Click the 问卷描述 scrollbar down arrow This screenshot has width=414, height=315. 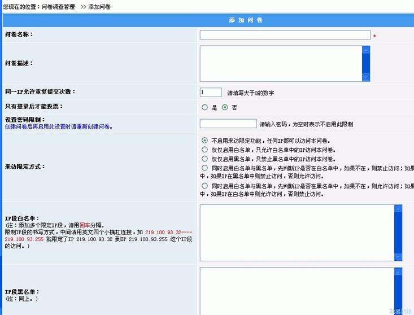pos(366,77)
